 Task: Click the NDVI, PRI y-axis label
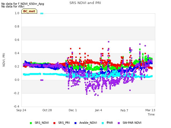click(x=4, y=60)
